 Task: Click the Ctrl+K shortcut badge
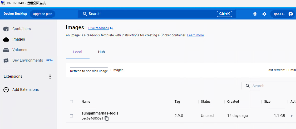click(x=224, y=14)
